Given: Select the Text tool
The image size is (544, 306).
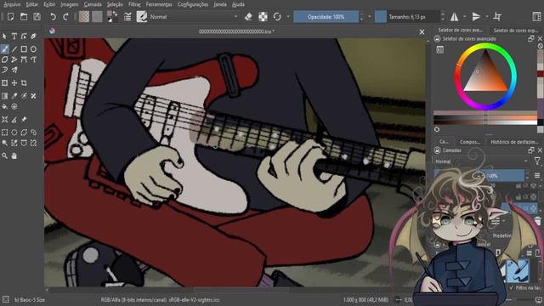Looking at the screenshot, I should (x=14, y=36).
